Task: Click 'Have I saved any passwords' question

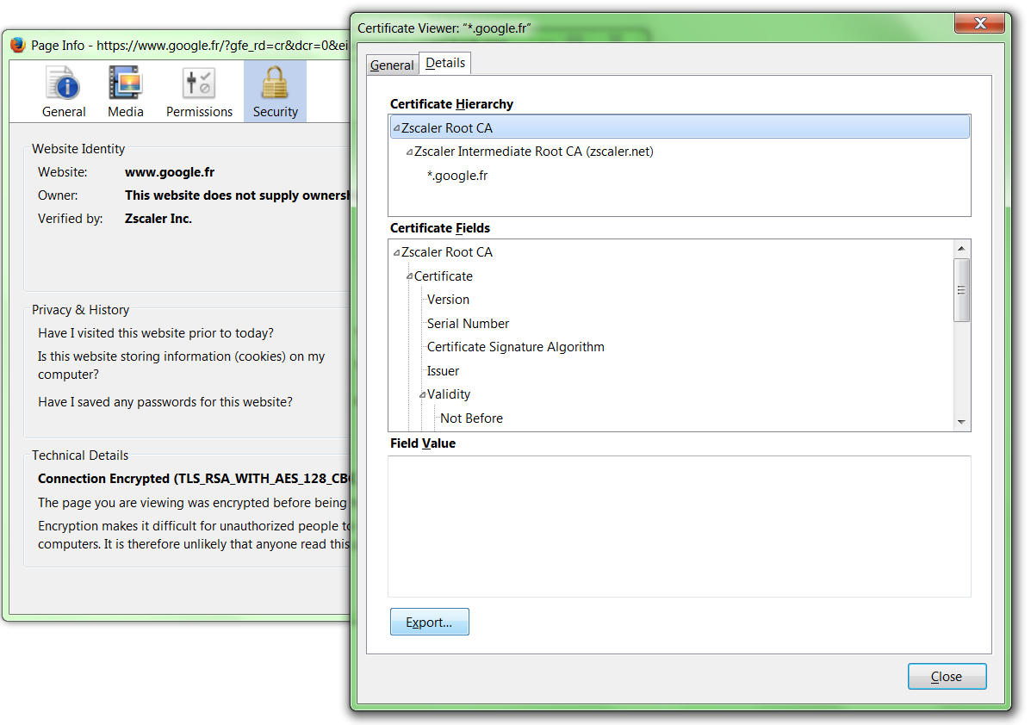Action: pos(165,401)
